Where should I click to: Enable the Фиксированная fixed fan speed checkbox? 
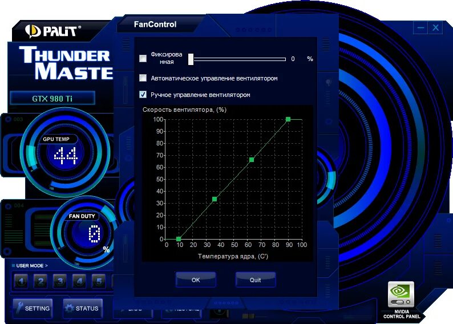(x=143, y=59)
